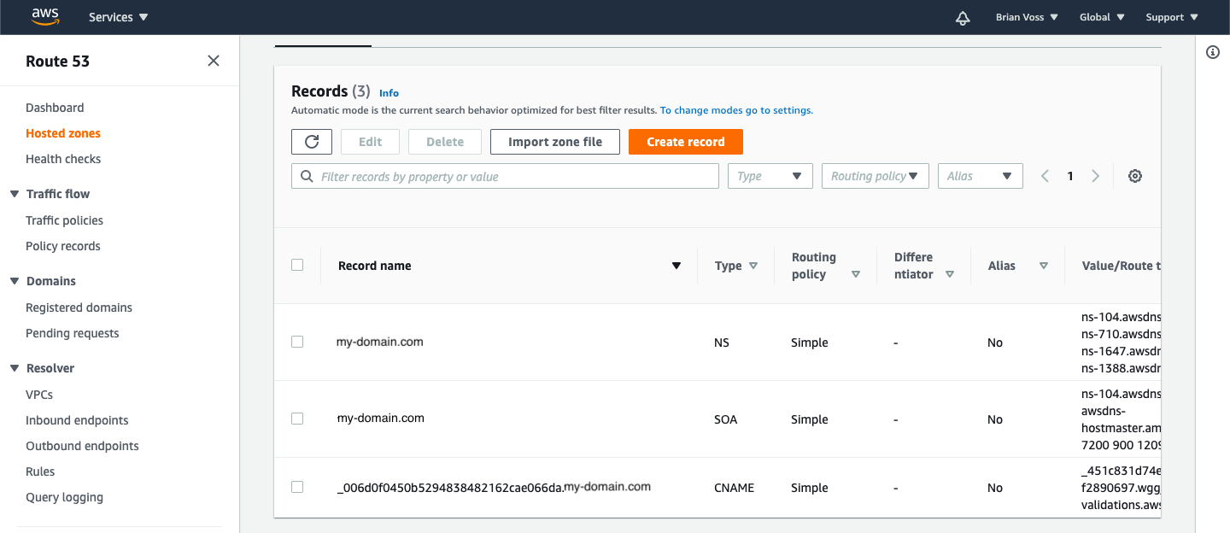Click the refresh records button
Screen dimensions: 1230x533
[x=312, y=142]
